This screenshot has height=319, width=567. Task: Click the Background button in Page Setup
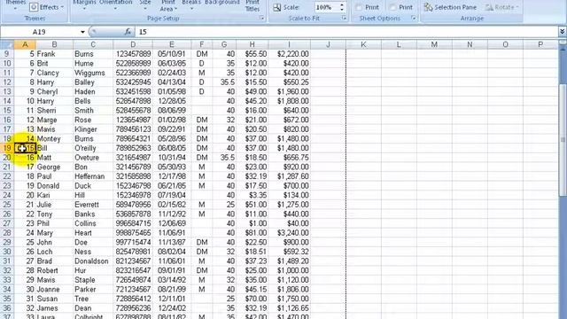coord(222,4)
